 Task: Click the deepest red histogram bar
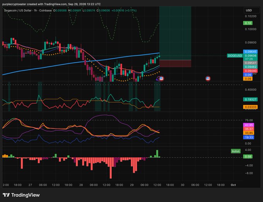[111, 168]
